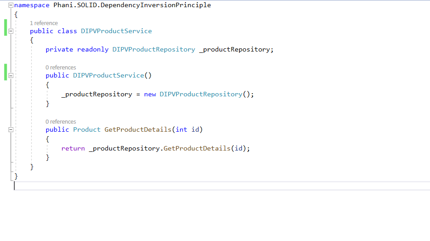Click '0 references' above the constructor

pos(60,68)
